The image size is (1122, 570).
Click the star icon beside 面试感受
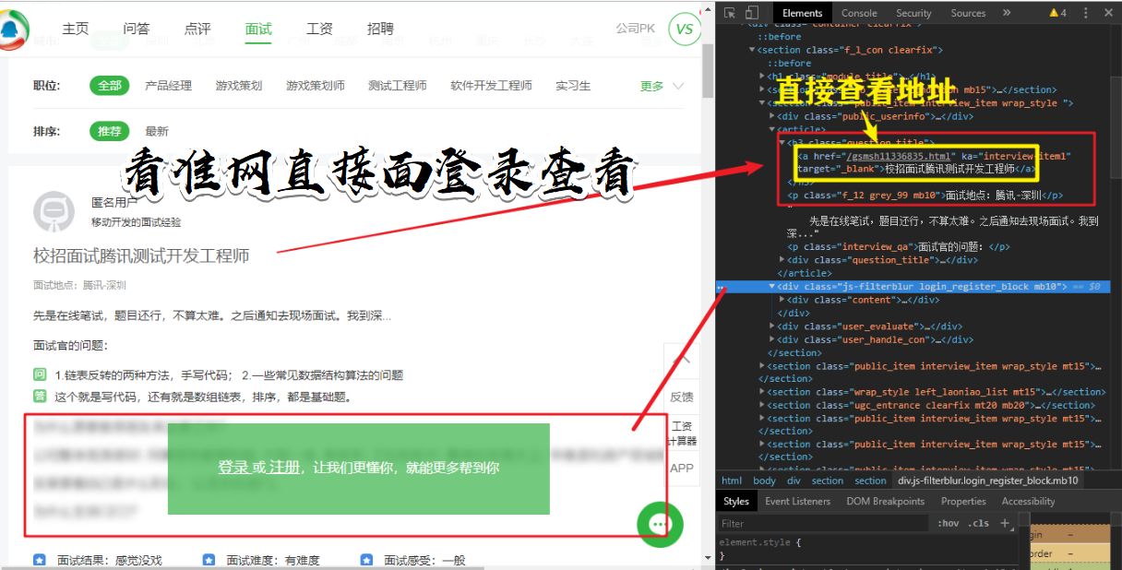click(367, 560)
